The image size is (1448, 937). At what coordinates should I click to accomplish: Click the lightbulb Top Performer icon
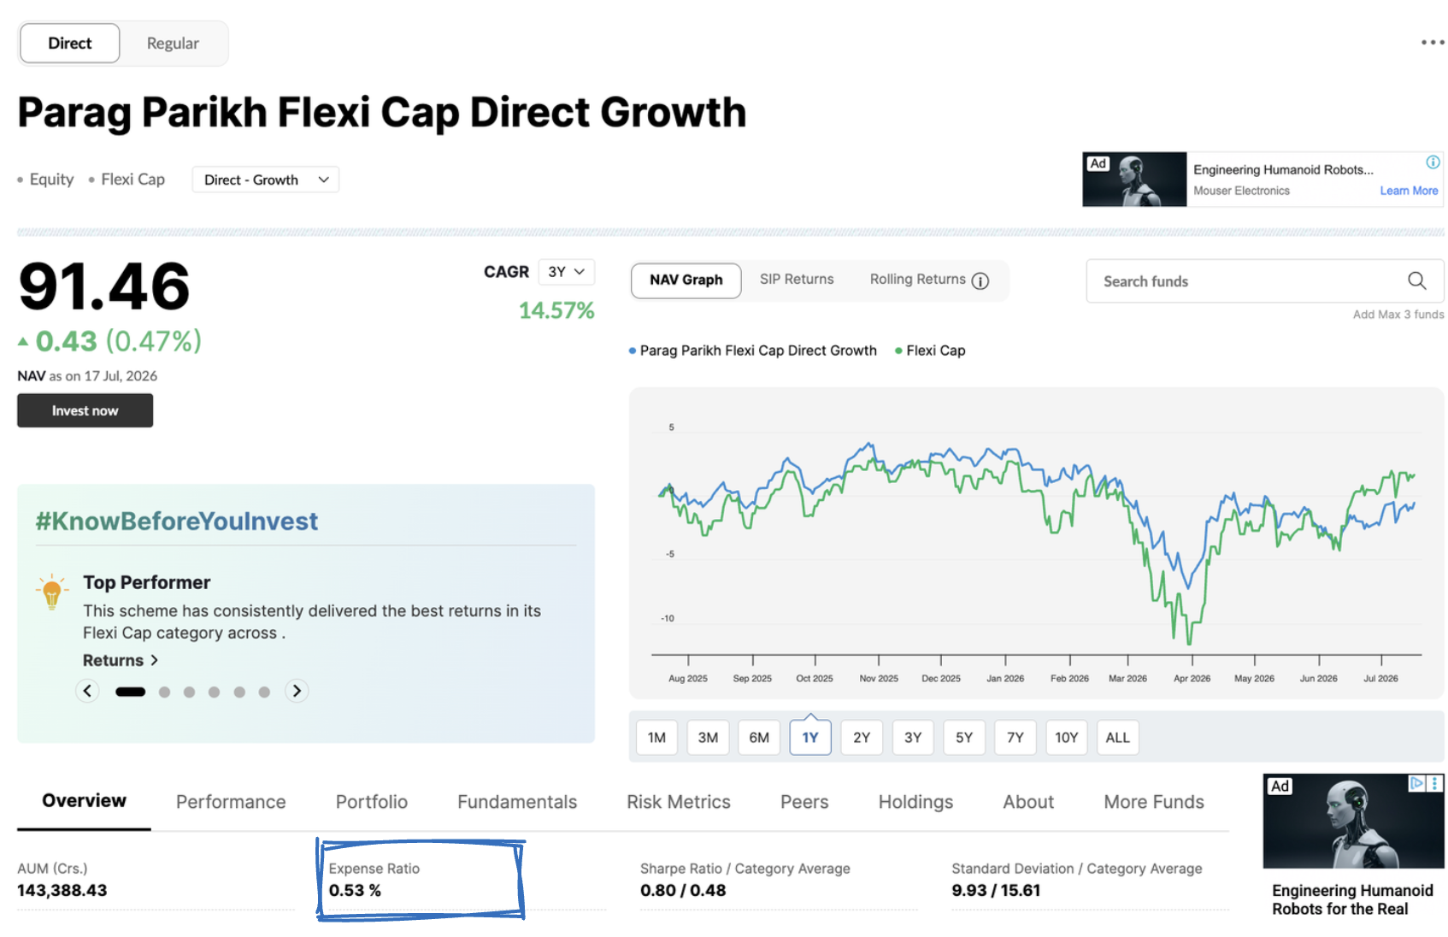click(52, 591)
